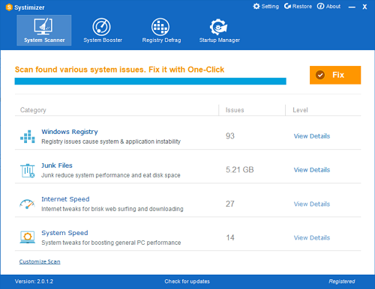Click the Restore button in title bar
Viewport: 375px width, 289px height.
point(298,6)
